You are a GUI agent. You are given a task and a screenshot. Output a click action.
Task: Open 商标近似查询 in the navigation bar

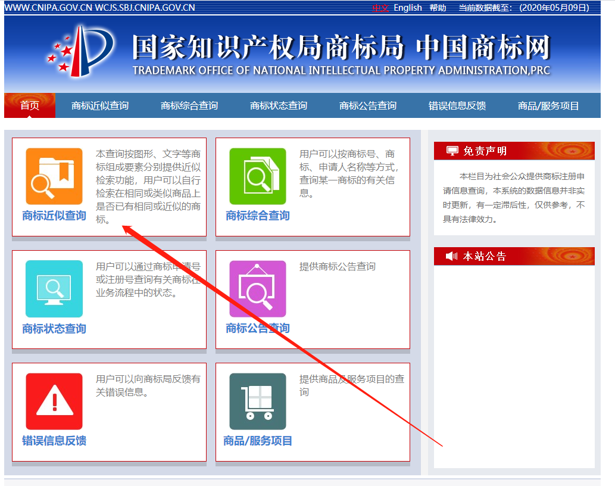pos(100,106)
